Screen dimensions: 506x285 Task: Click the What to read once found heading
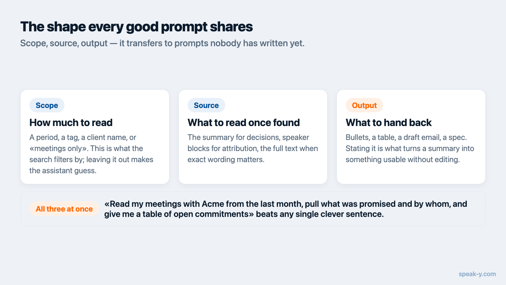(244, 123)
